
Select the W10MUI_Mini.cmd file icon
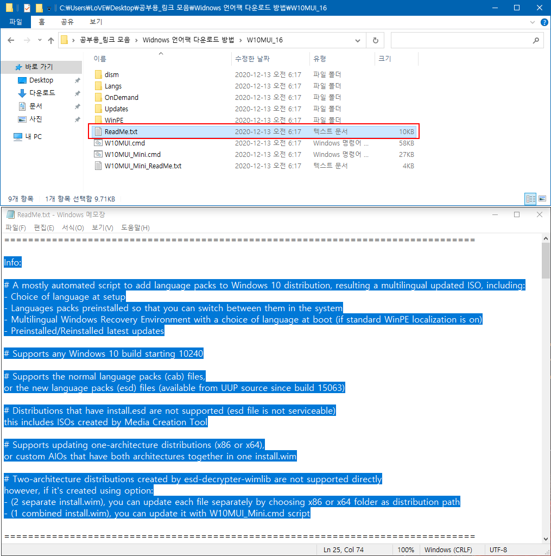point(98,154)
